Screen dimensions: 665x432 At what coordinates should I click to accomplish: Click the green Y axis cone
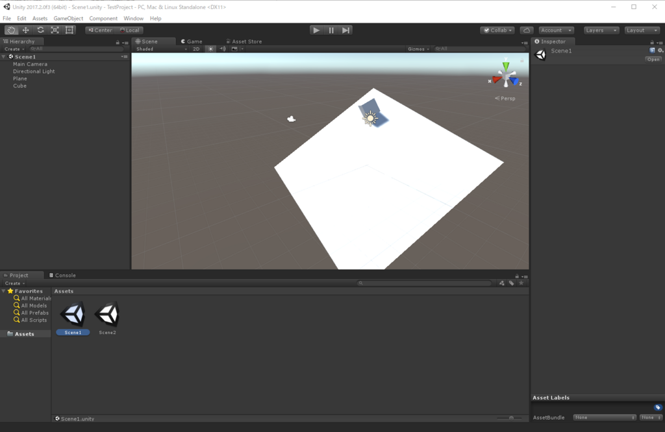click(506, 66)
